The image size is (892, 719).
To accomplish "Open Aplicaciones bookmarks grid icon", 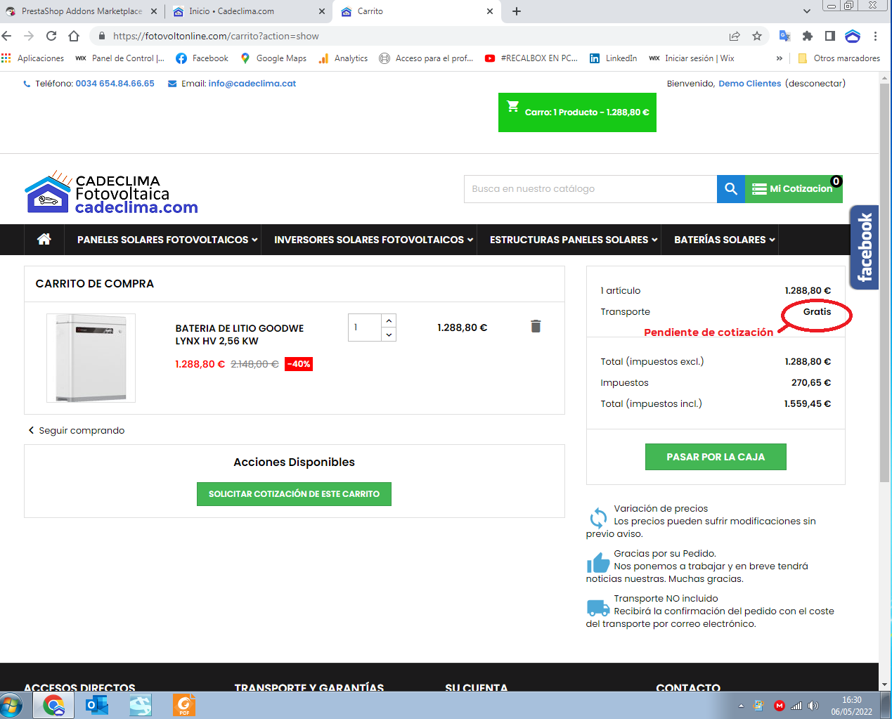I will 6,58.
